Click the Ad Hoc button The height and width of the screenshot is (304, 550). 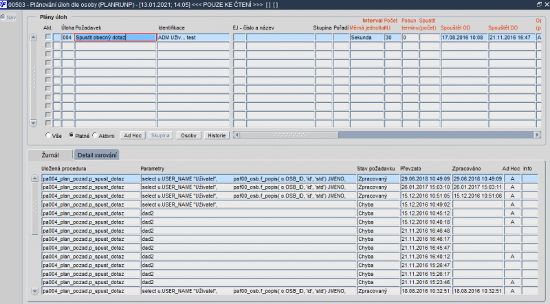coord(133,136)
